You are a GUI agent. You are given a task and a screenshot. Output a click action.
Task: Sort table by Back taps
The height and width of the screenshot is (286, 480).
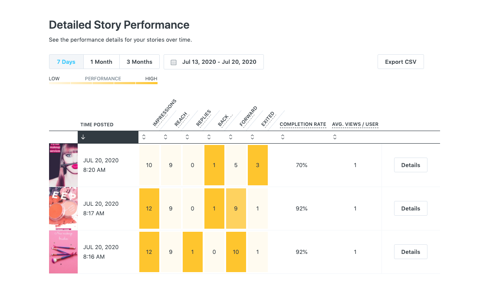pos(209,137)
